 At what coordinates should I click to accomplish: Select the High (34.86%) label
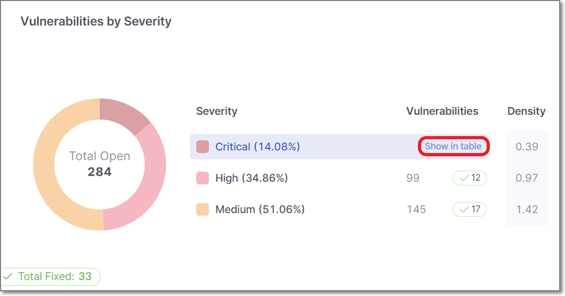[251, 178]
